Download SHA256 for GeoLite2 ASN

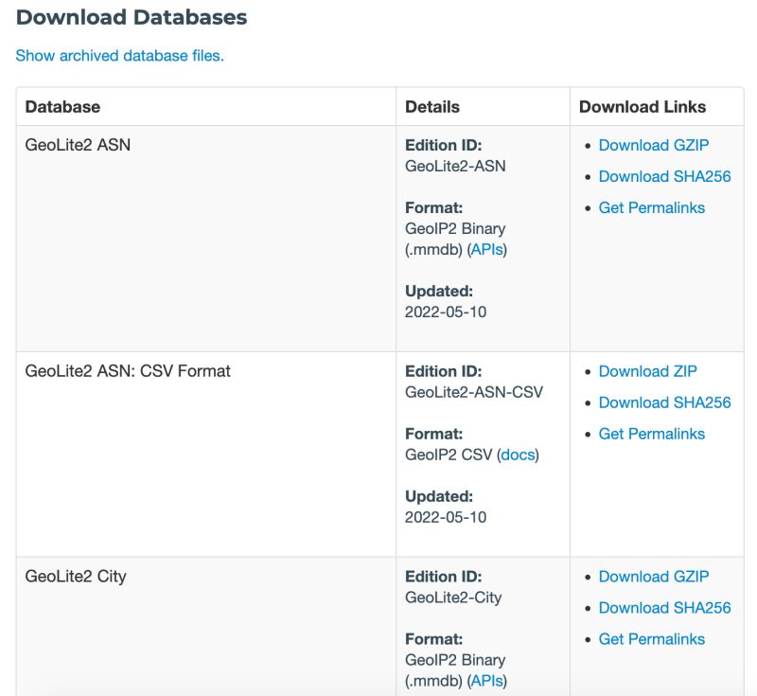[664, 176]
